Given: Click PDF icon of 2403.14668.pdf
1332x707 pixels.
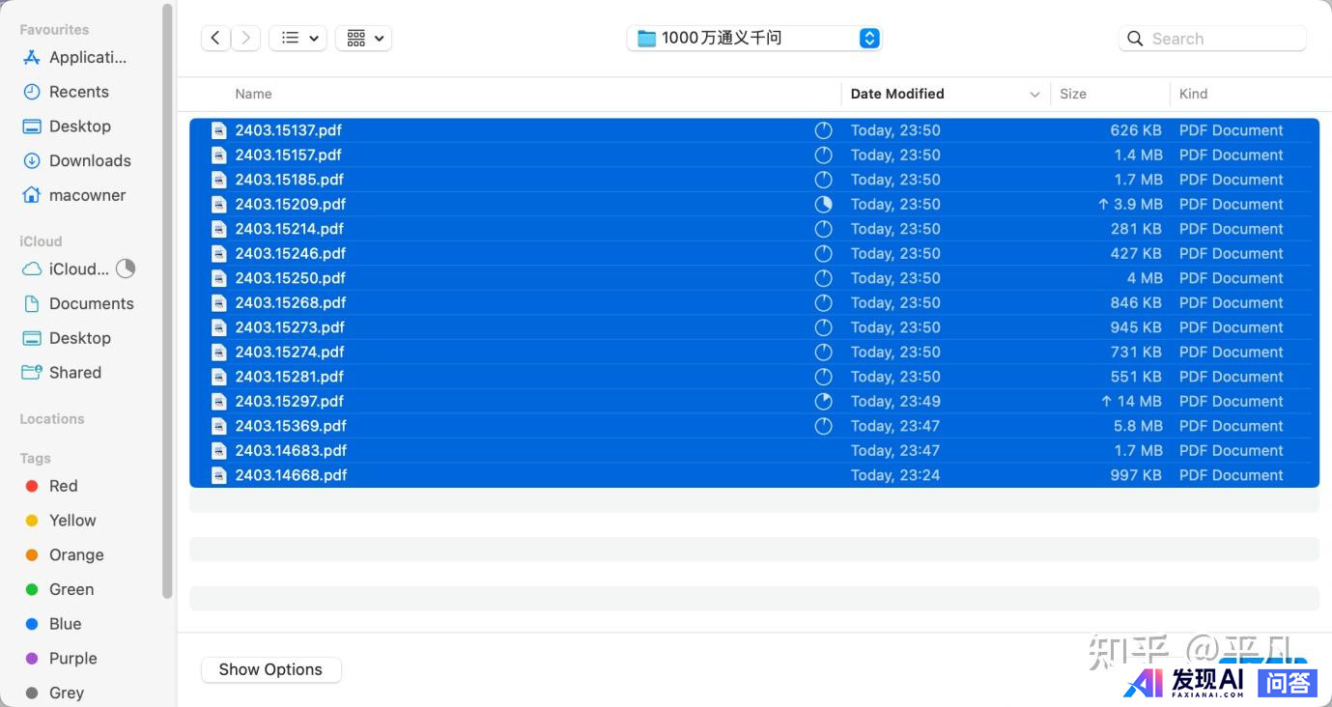Looking at the screenshot, I should pos(219,475).
